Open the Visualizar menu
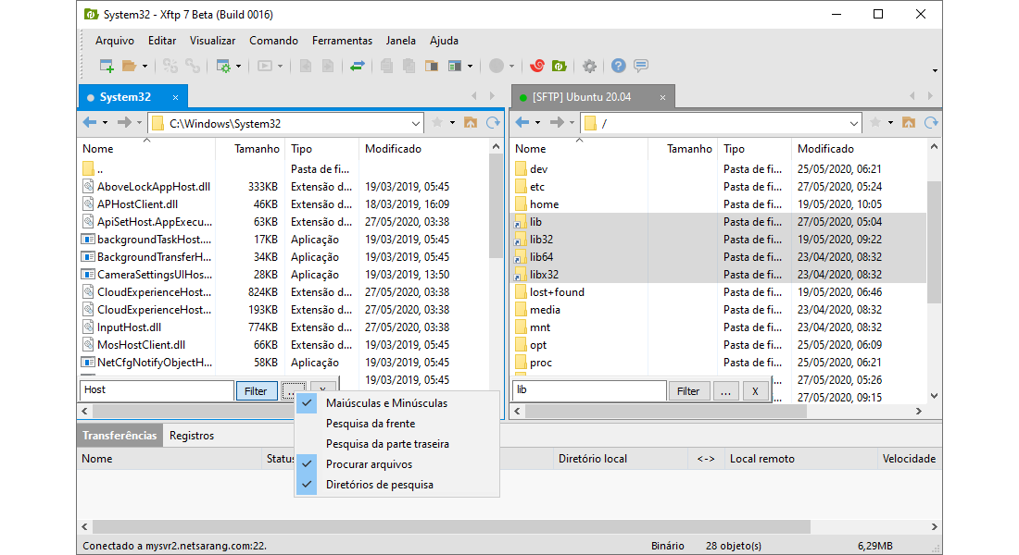The width and height of the screenshot is (1019, 555). pos(212,41)
